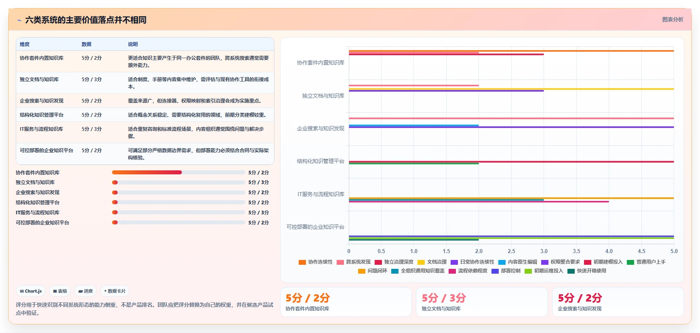
Task: Click the 图表分析 tag in the header
Action: tap(673, 19)
